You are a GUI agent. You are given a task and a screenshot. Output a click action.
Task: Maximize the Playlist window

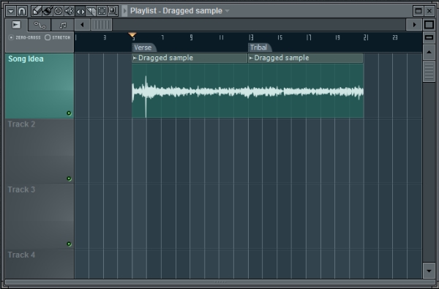click(x=419, y=11)
